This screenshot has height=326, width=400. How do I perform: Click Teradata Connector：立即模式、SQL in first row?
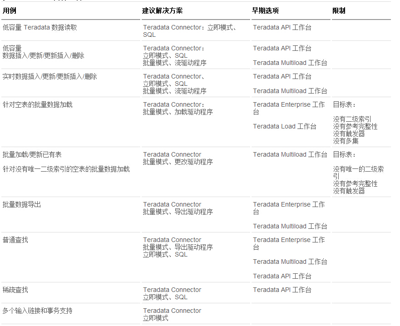[189, 31]
